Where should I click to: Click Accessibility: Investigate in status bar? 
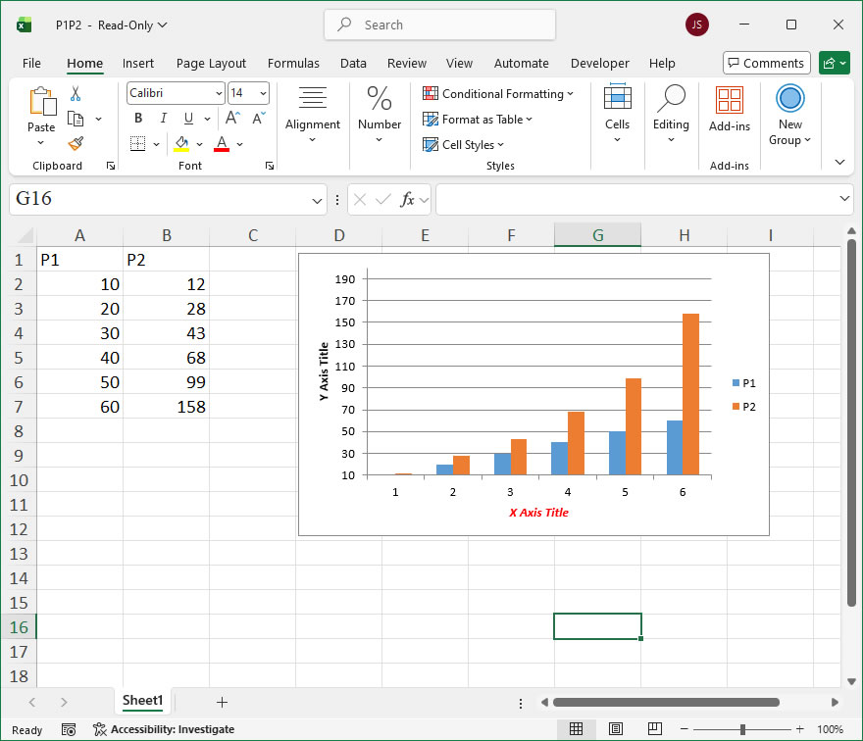coord(164,729)
